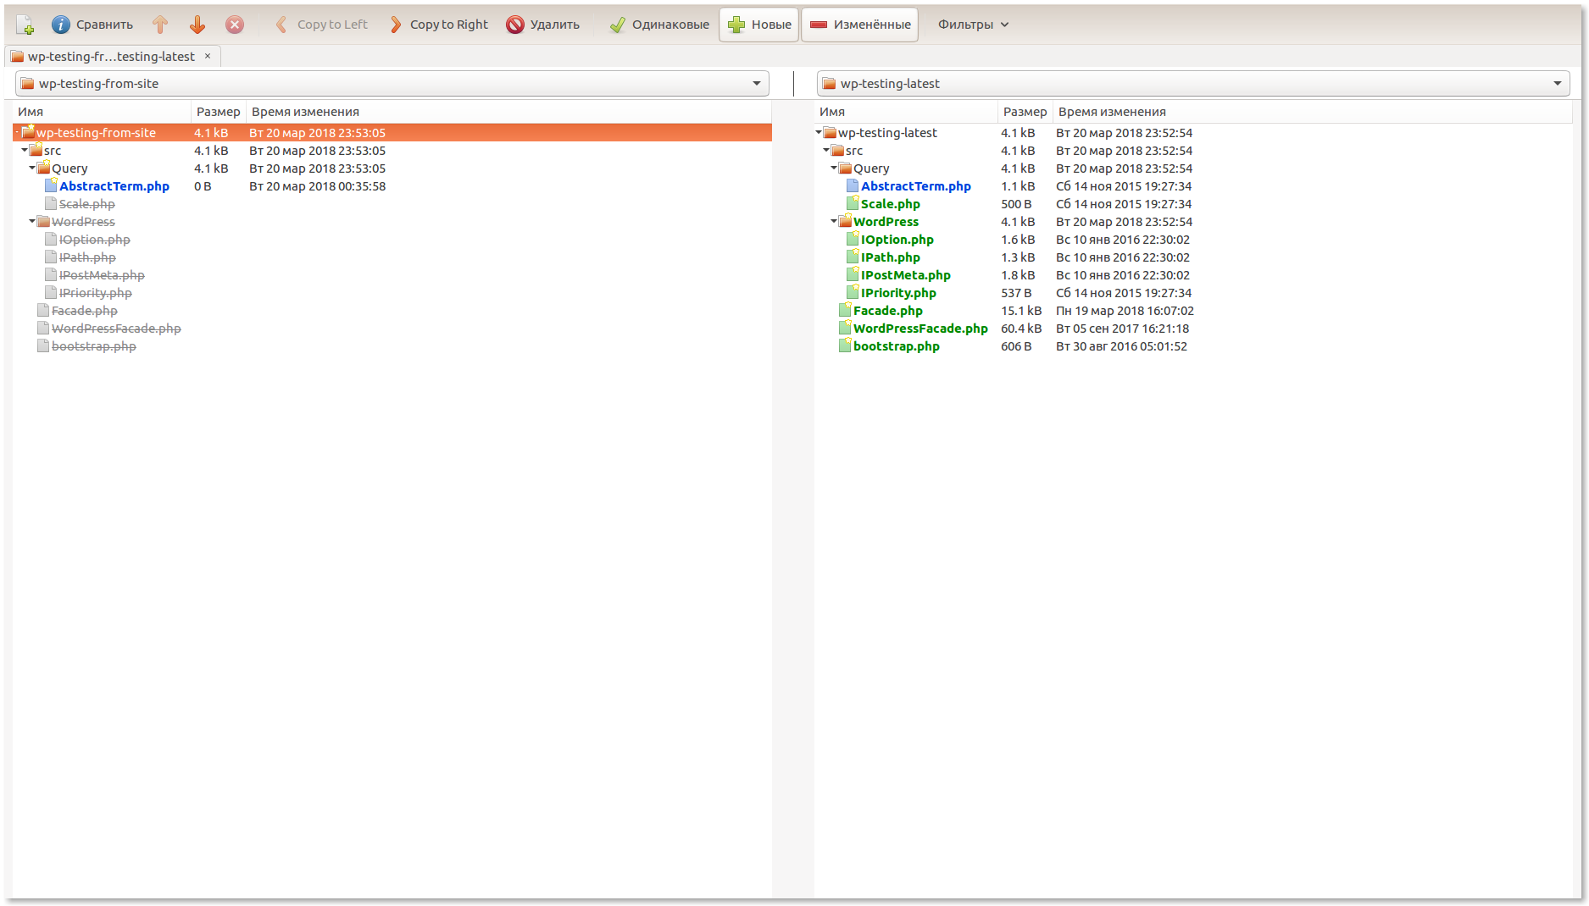Collapse the src folder in left pane
The width and height of the screenshot is (1589, 906).
click(x=25, y=151)
